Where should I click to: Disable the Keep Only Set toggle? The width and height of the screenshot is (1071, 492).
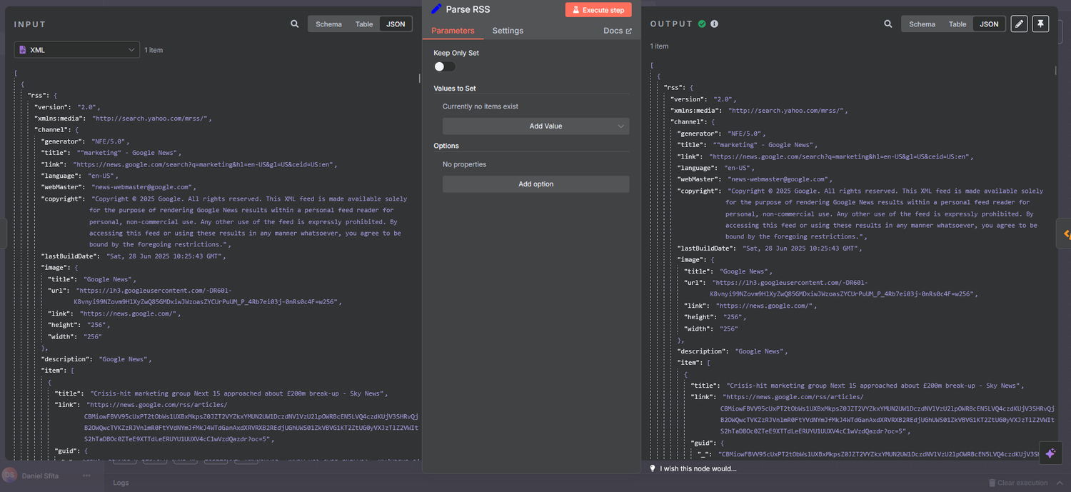pyautogui.click(x=443, y=66)
